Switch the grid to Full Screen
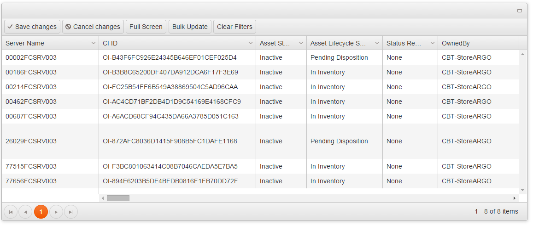 tap(146, 27)
